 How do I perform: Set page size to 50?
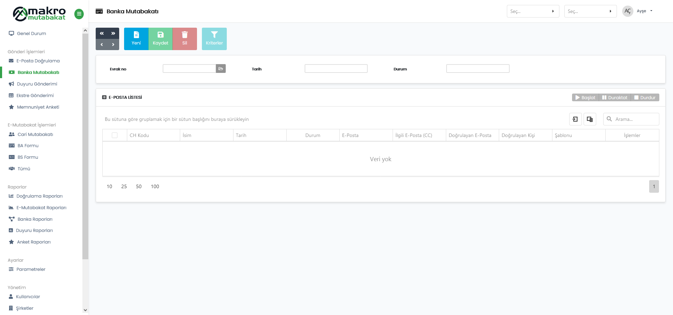tap(139, 186)
